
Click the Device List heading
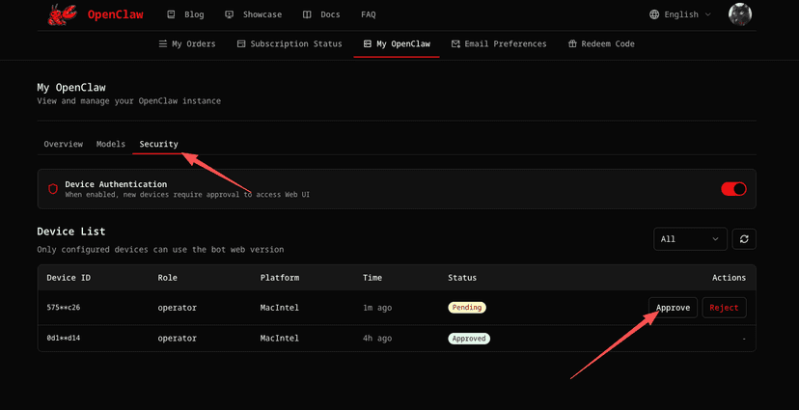(71, 232)
